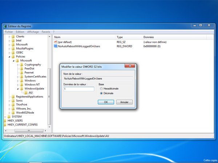218x163 pixels.
Task: Click the RegisteredApplications folder icon
Action: coord(13,97)
